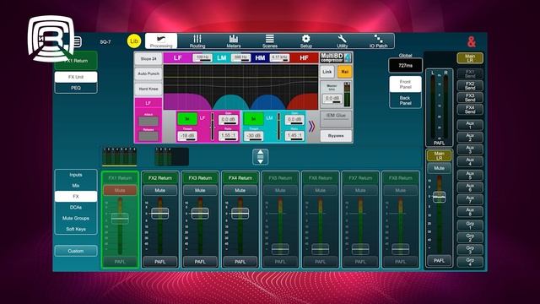Open the Routing section icon
Viewport: 540px width, 304px height.
[x=197, y=41]
